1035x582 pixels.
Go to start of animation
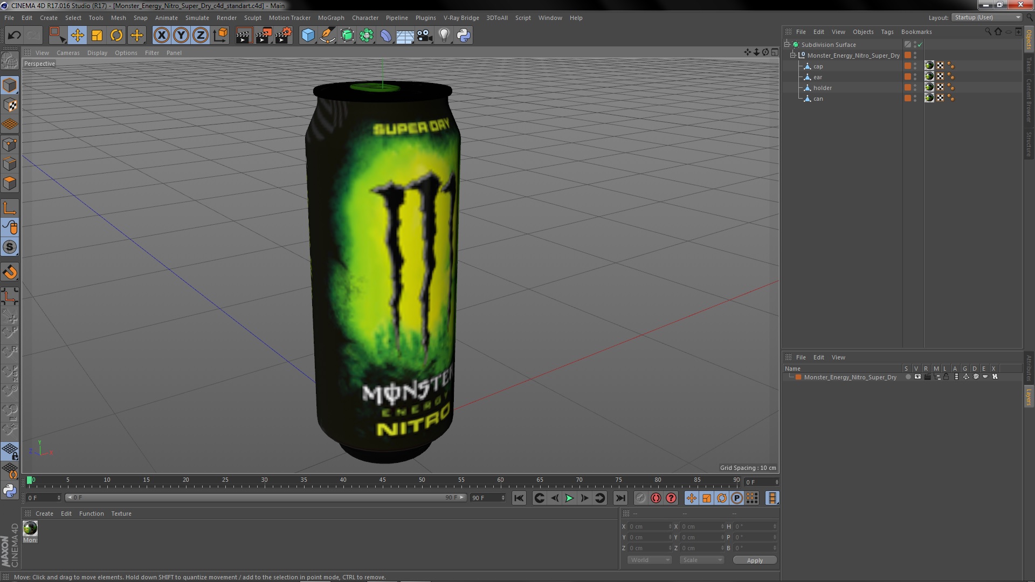tap(519, 498)
